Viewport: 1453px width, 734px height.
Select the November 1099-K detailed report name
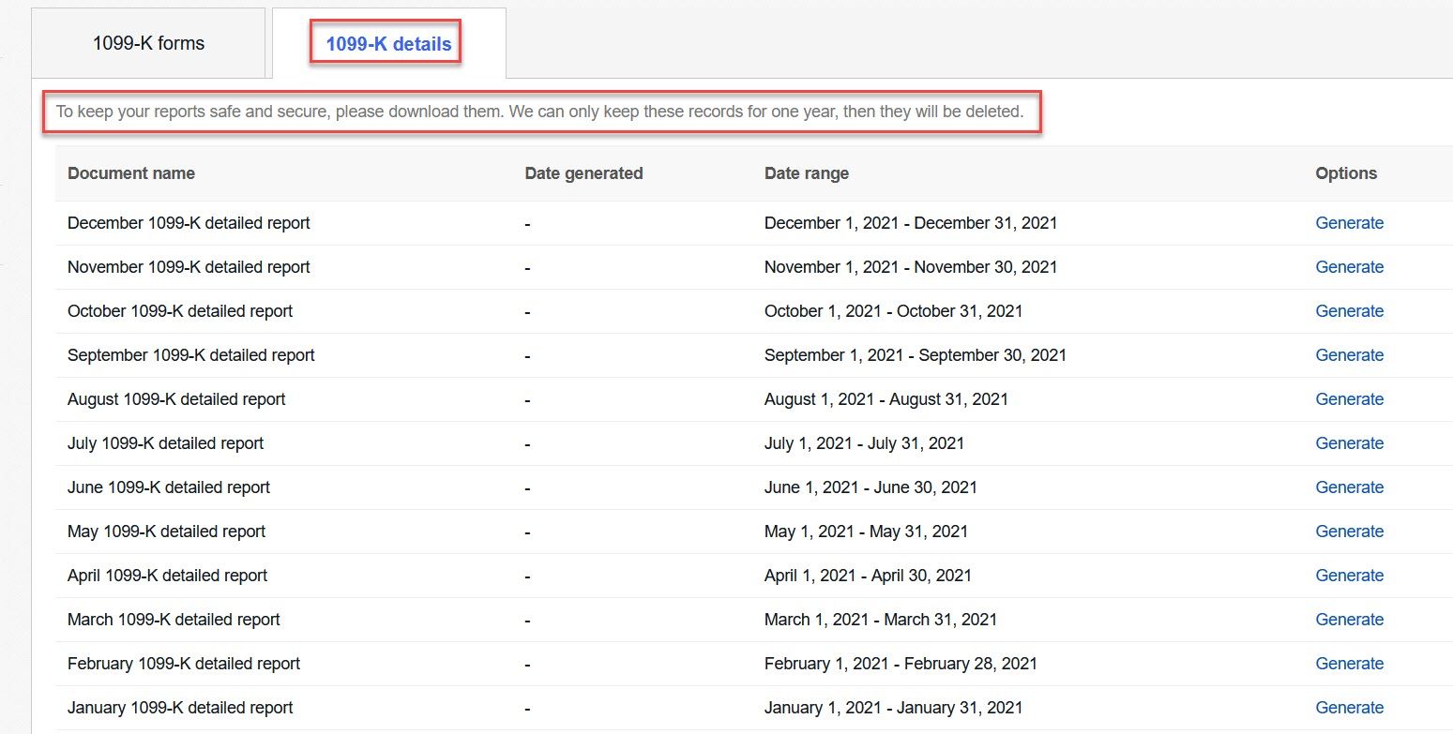pos(189,267)
